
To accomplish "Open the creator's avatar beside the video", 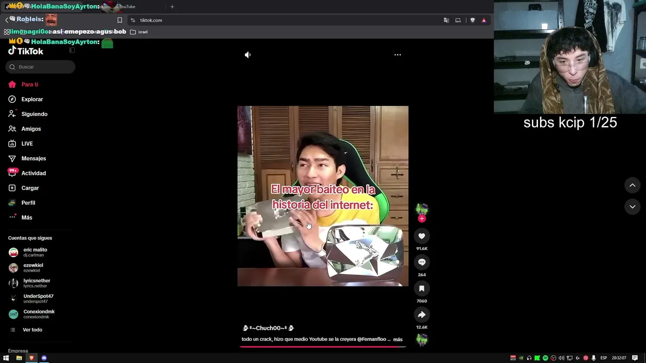I will coord(422,209).
